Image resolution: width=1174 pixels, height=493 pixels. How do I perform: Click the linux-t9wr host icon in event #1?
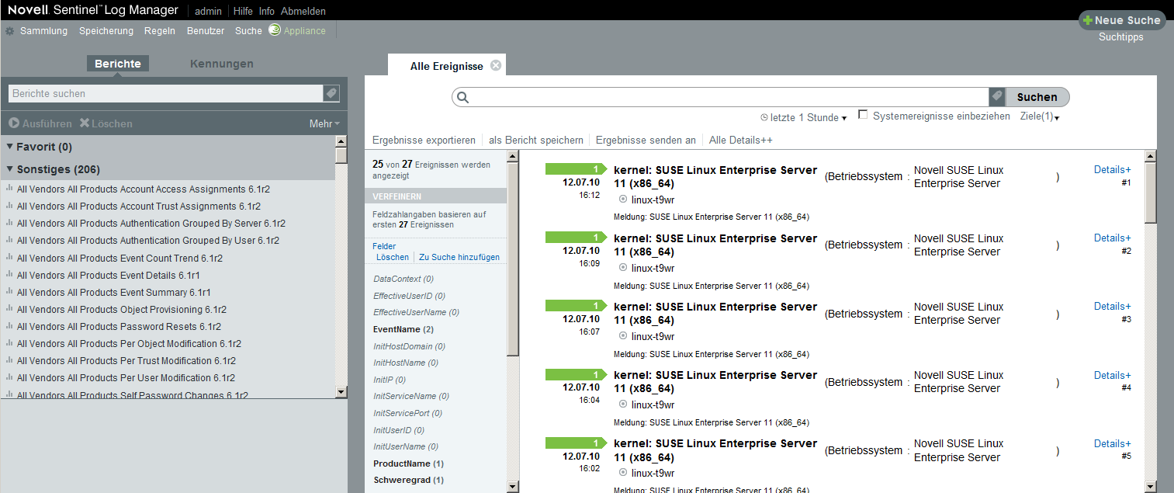coord(623,200)
